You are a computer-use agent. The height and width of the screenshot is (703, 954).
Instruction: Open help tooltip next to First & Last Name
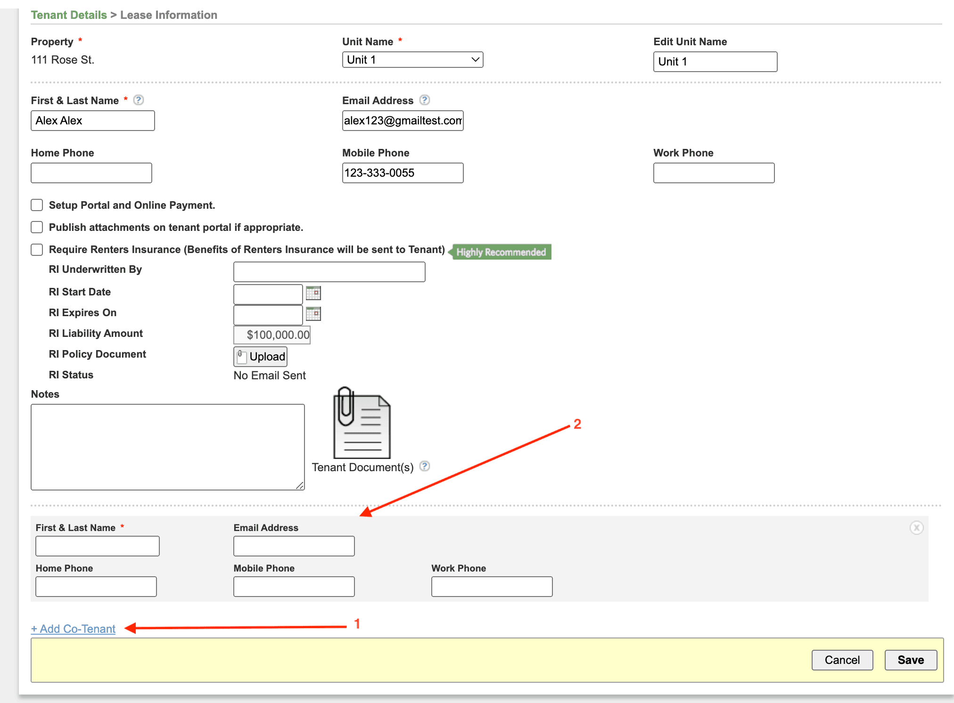tap(138, 100)
